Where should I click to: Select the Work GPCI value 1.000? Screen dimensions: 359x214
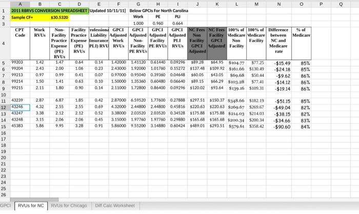pos(138,24)
